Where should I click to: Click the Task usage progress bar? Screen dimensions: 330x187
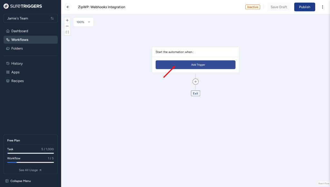(x=30, y=153)
